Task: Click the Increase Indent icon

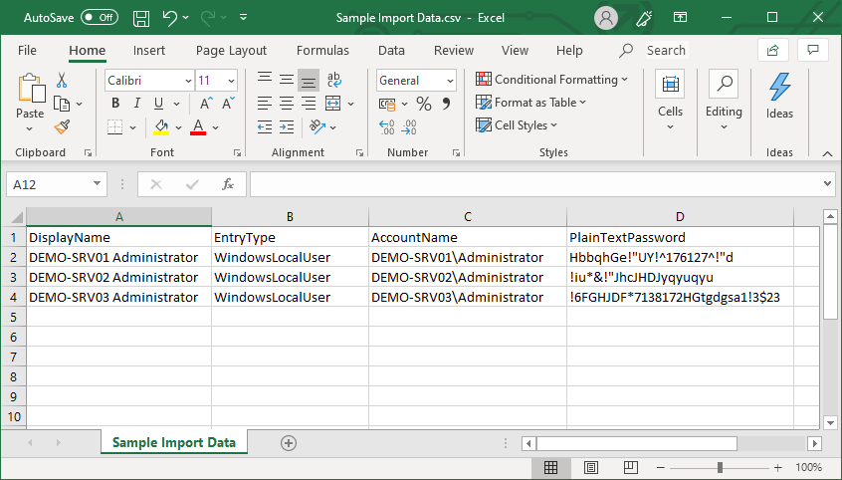Action: [x=287, y=127]
